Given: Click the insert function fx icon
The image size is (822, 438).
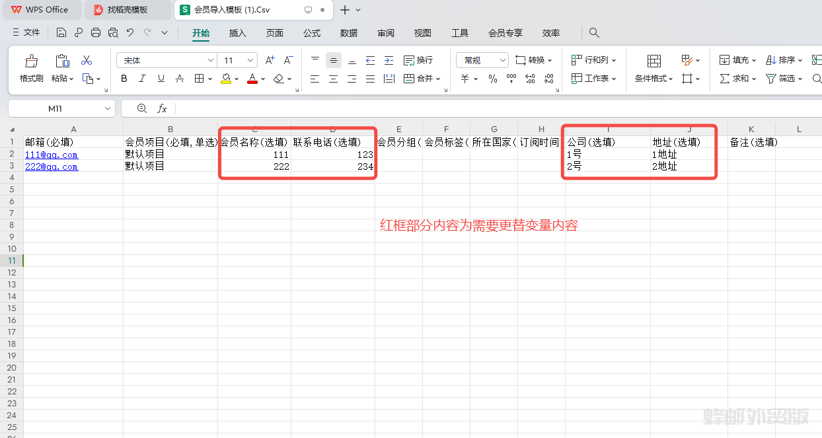Looking at the screenshot, I should click(x=162, y=108).
